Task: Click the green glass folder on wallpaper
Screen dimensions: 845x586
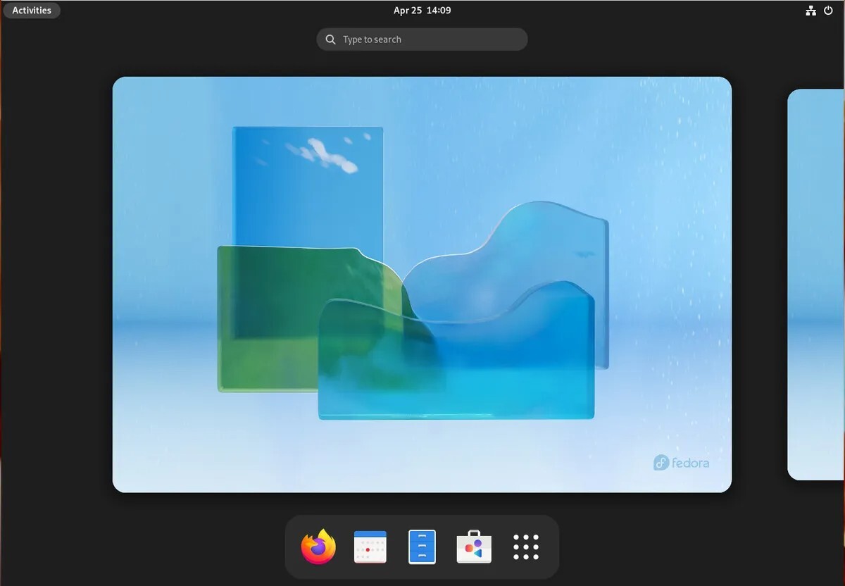Action: click(268, 317)
